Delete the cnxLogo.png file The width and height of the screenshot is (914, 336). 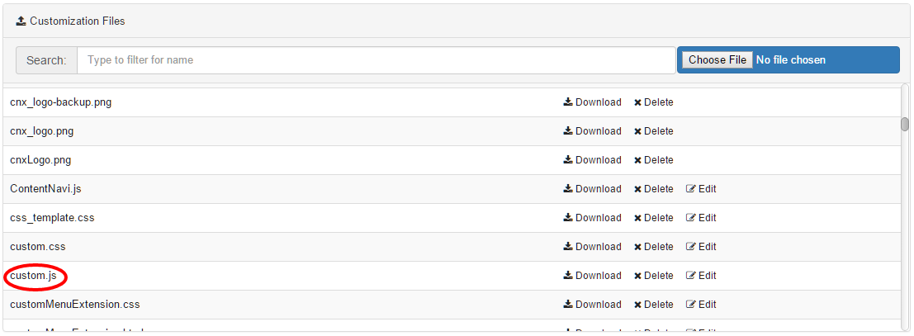(x=653, y=160)
